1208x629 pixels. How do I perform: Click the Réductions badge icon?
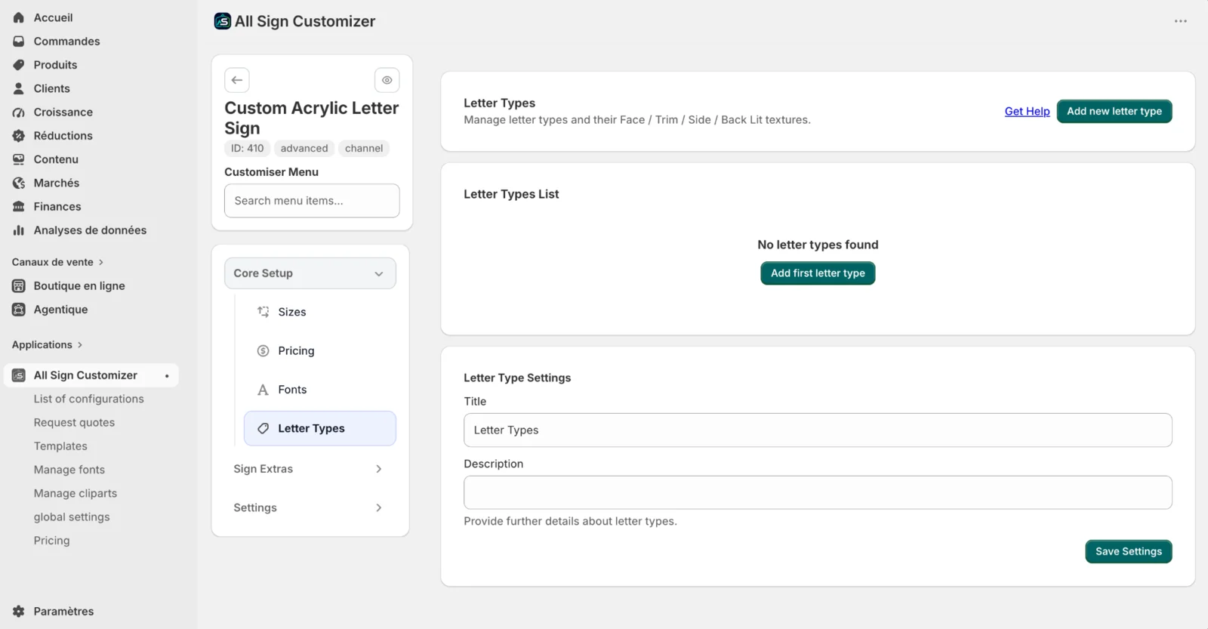coord(19,136)
